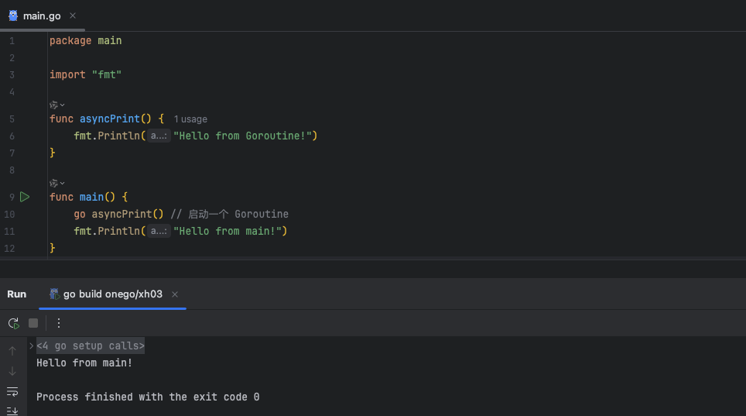Image resolution: width=746 pixels, height=416 pixels.
Task: Click "package main" declaration
Action: pyautogui.click(x=86, y=40)
